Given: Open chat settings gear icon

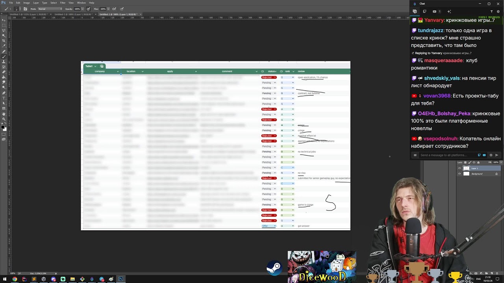Looking at the screenshot, I should coord(498,11).
